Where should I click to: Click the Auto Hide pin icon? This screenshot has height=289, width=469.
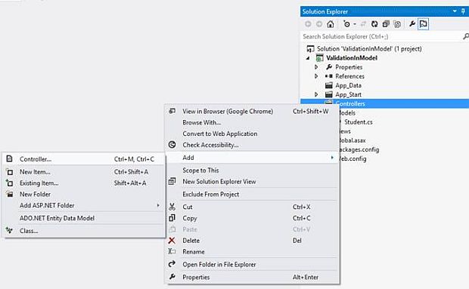tap(463, 11)
